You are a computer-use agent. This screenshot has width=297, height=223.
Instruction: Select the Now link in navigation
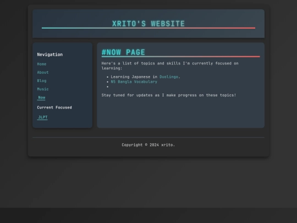[41, 97]
